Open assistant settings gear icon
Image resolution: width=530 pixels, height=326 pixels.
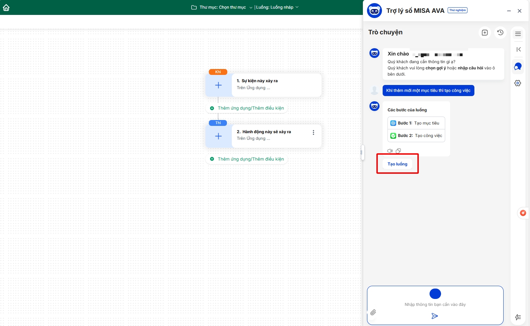click(518, 83)
